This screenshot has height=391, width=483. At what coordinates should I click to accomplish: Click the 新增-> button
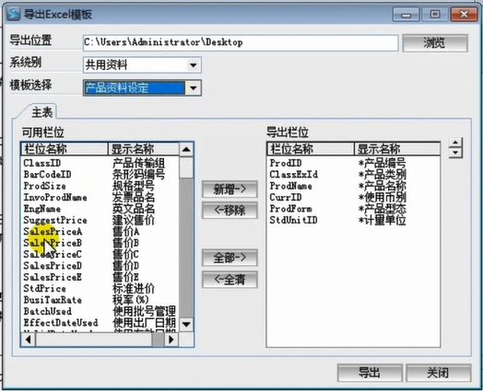point(230,189)
